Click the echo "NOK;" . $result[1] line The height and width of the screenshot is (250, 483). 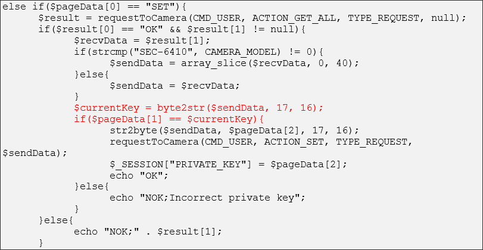tap(148, 232)
